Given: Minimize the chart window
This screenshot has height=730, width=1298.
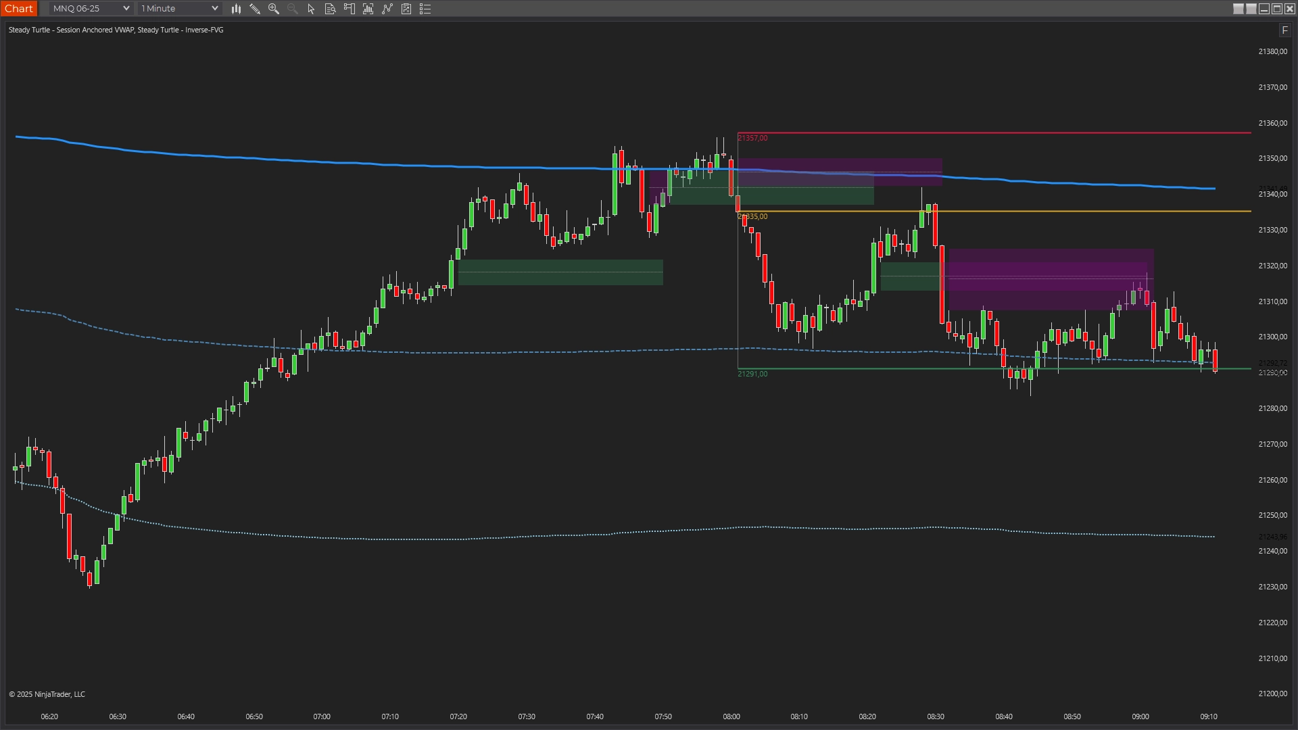Looking at the screenshot, I should pos(1264,9).
